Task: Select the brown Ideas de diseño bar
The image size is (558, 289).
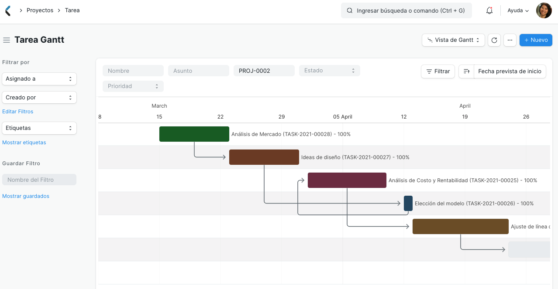Action: pos(264,157)
